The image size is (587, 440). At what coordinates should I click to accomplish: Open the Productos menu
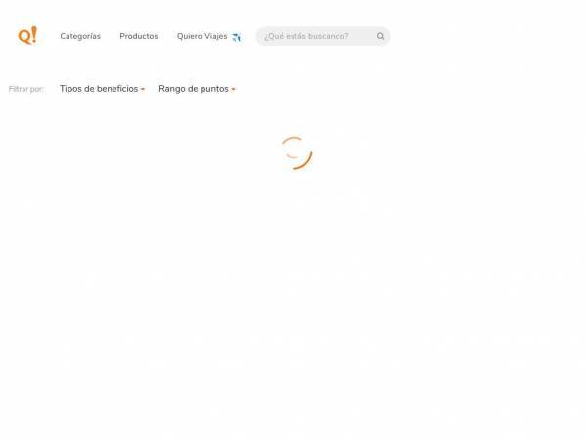click(x=139, y=36)
